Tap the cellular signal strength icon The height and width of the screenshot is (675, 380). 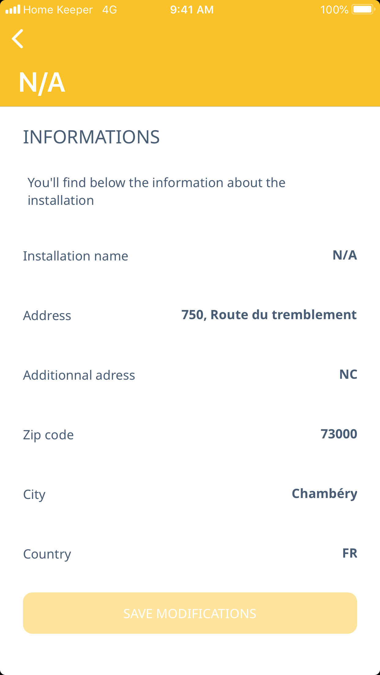click(13, 9)
